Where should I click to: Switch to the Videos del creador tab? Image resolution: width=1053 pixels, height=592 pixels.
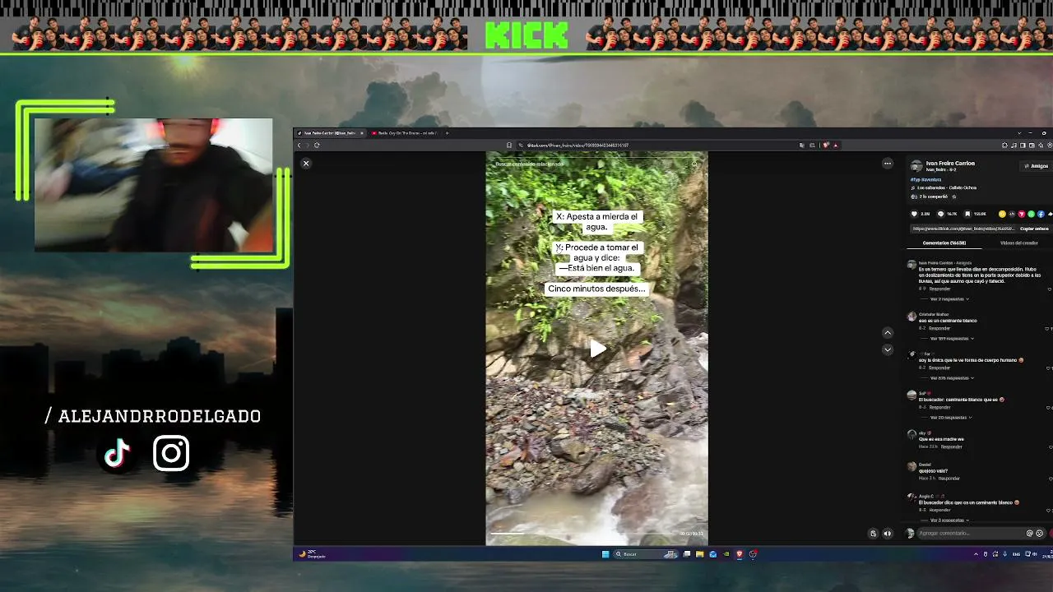coord(1018,243)
